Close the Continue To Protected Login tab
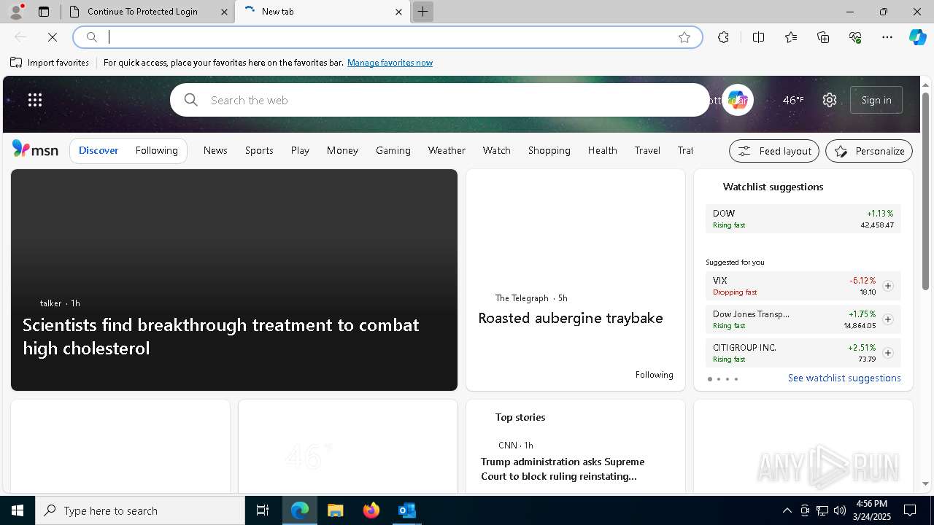The image size is (934, 525). pyautogui.click(x=224, y=12)
